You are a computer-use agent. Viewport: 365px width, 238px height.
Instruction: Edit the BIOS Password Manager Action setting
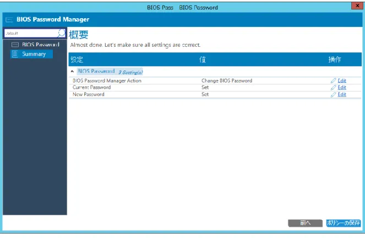click(x=342, y=80)
